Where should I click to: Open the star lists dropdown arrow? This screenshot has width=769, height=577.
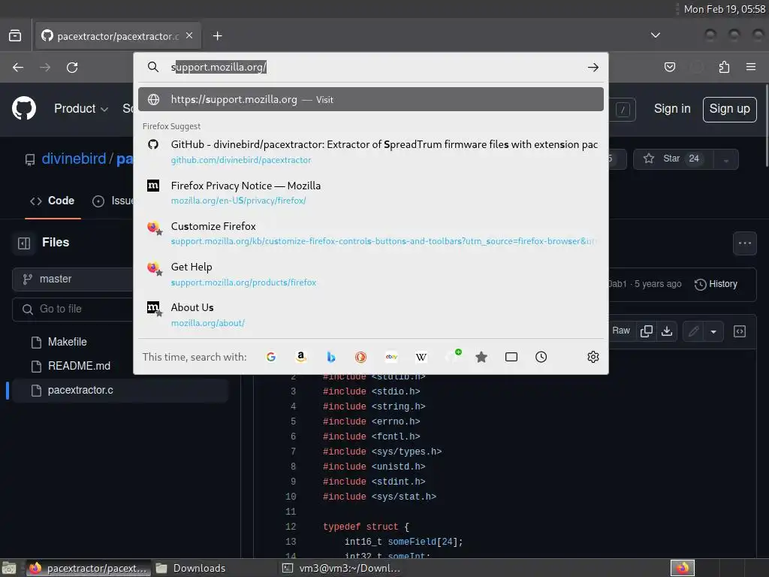pyautogui.click(x=726, y=159)
